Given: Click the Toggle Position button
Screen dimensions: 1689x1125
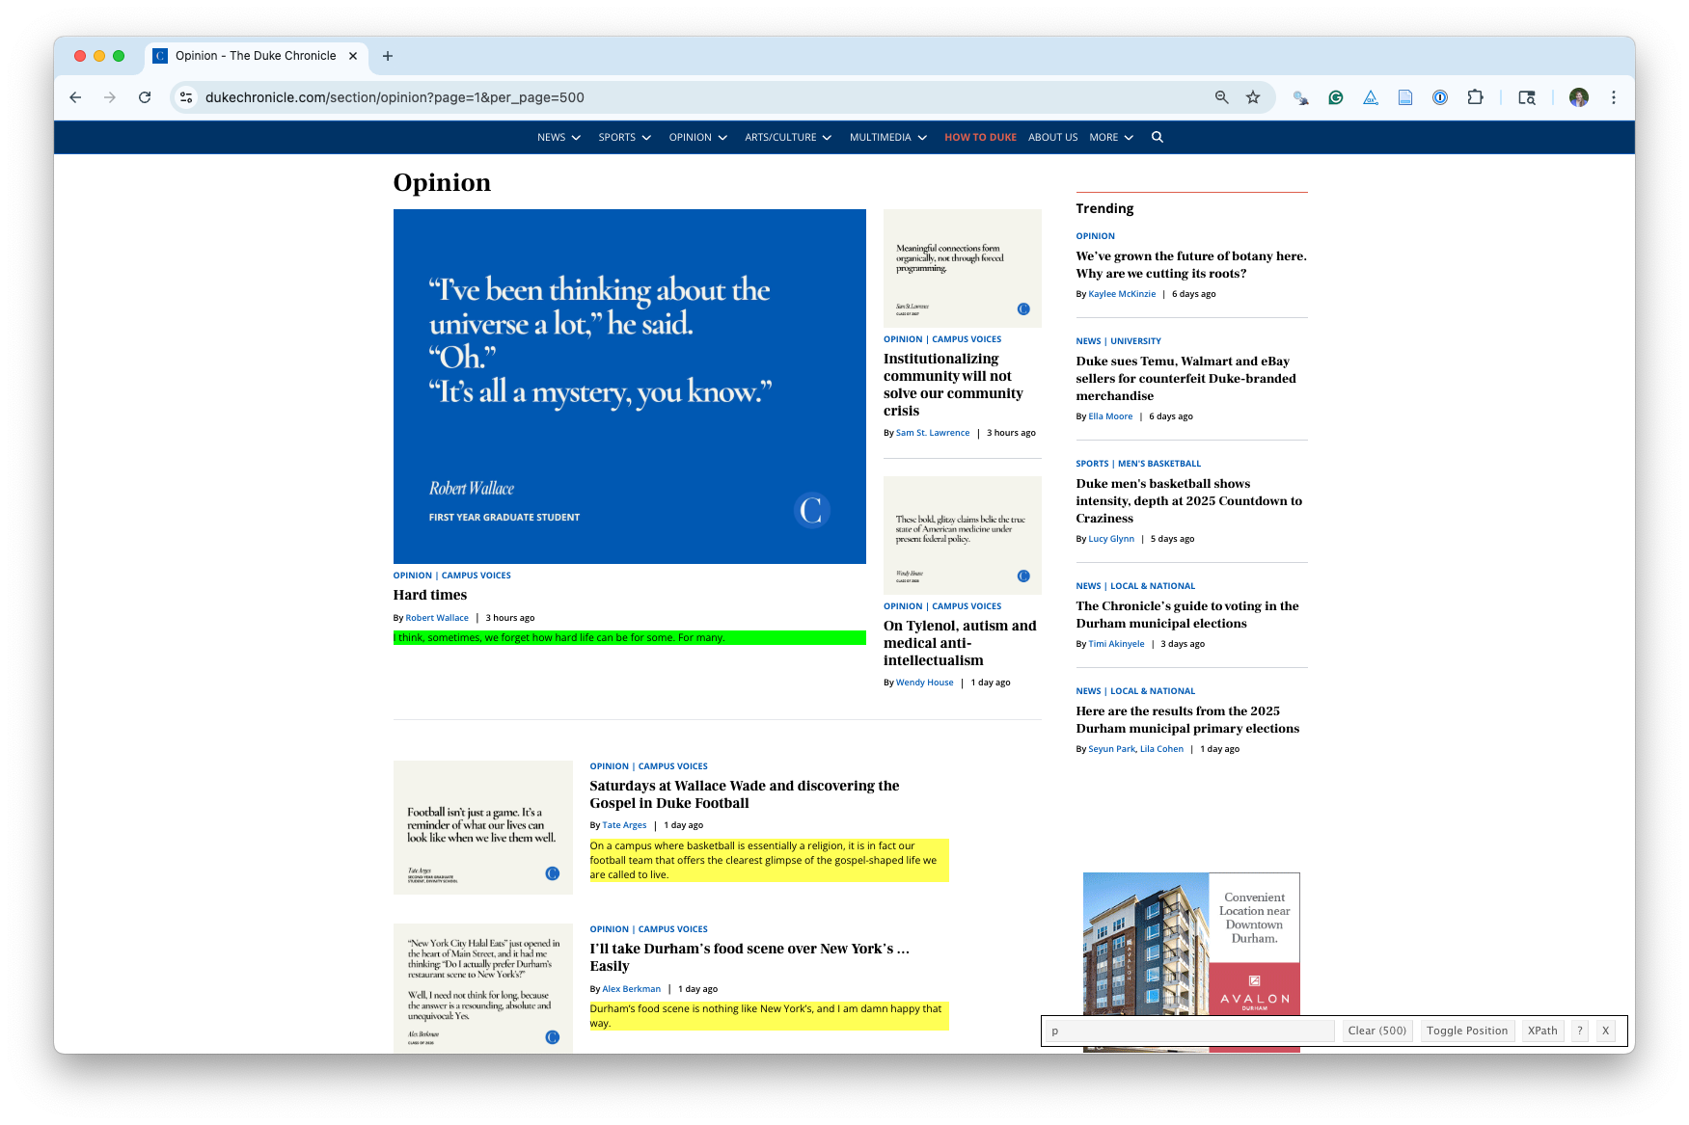Looking at the screenshot, I should pyautogui.click(x=1466, y=1031).
